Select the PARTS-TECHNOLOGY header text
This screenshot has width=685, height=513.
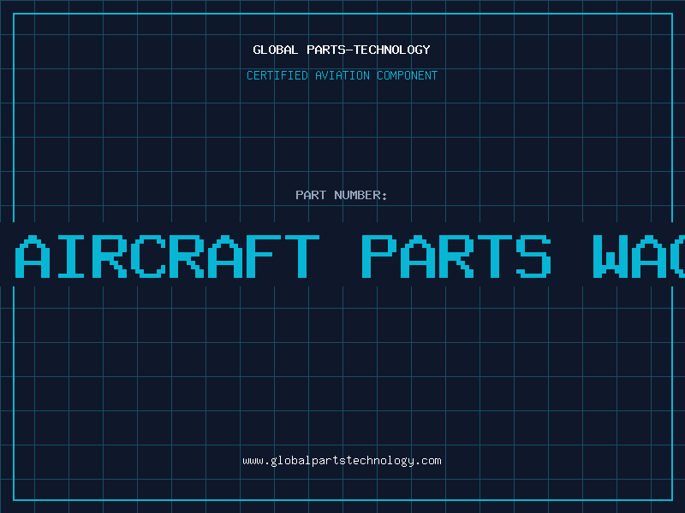click(x=368, y=50)
